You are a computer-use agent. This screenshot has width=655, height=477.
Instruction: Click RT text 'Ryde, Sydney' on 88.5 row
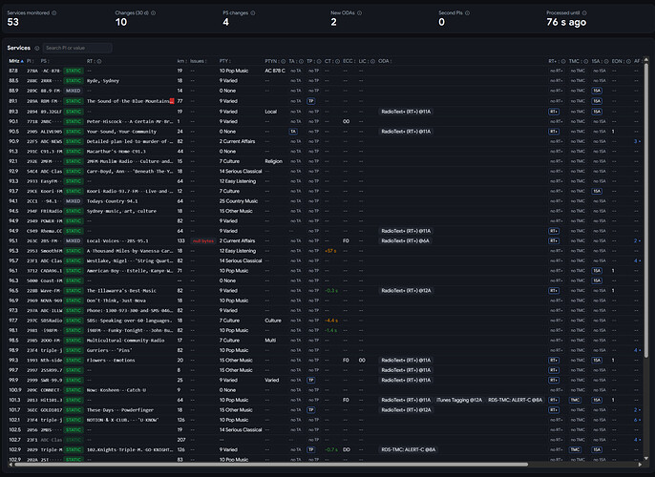[103, 80]
